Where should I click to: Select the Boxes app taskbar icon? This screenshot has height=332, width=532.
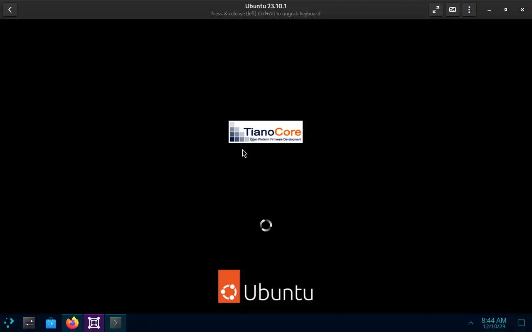point(94,322)
